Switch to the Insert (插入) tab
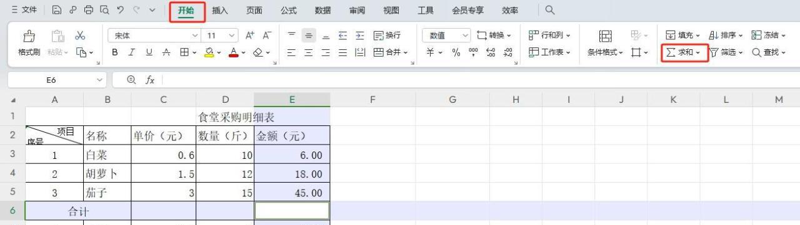 coord(220,11)
